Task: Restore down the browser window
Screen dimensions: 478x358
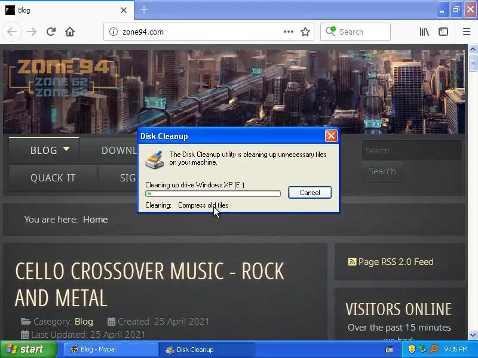Action: 456,10
